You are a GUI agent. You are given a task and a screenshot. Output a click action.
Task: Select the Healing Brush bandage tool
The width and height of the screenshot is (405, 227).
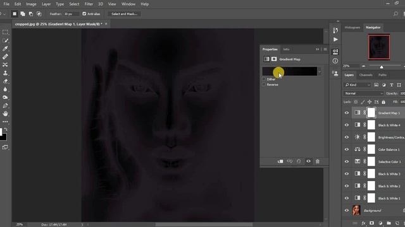(x=5, y=57)
